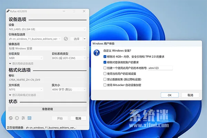Click the Windows 用户体验 dialog title
207x138 pixels.
coord(103,43)
